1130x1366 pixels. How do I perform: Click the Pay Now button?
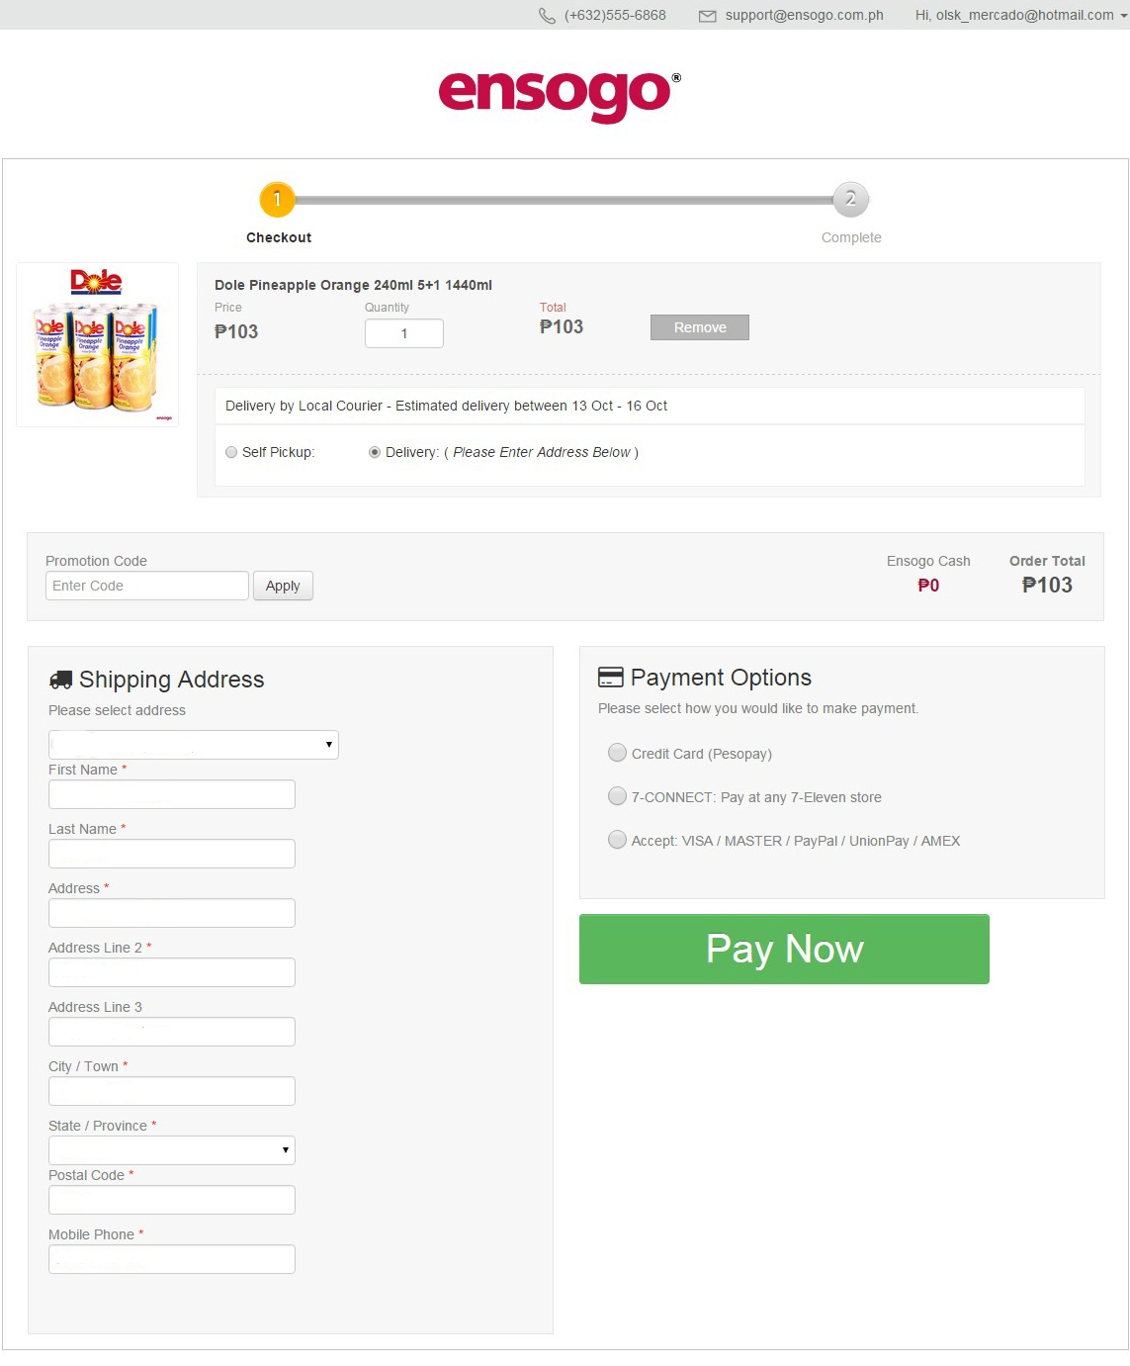tap(784, 949)
